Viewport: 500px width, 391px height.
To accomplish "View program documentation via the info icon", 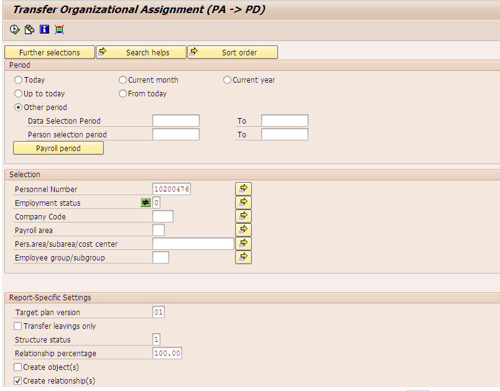I will pos(44,29).
